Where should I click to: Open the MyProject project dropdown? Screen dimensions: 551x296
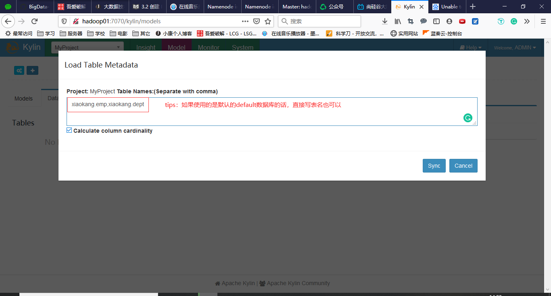coord(88,47)
